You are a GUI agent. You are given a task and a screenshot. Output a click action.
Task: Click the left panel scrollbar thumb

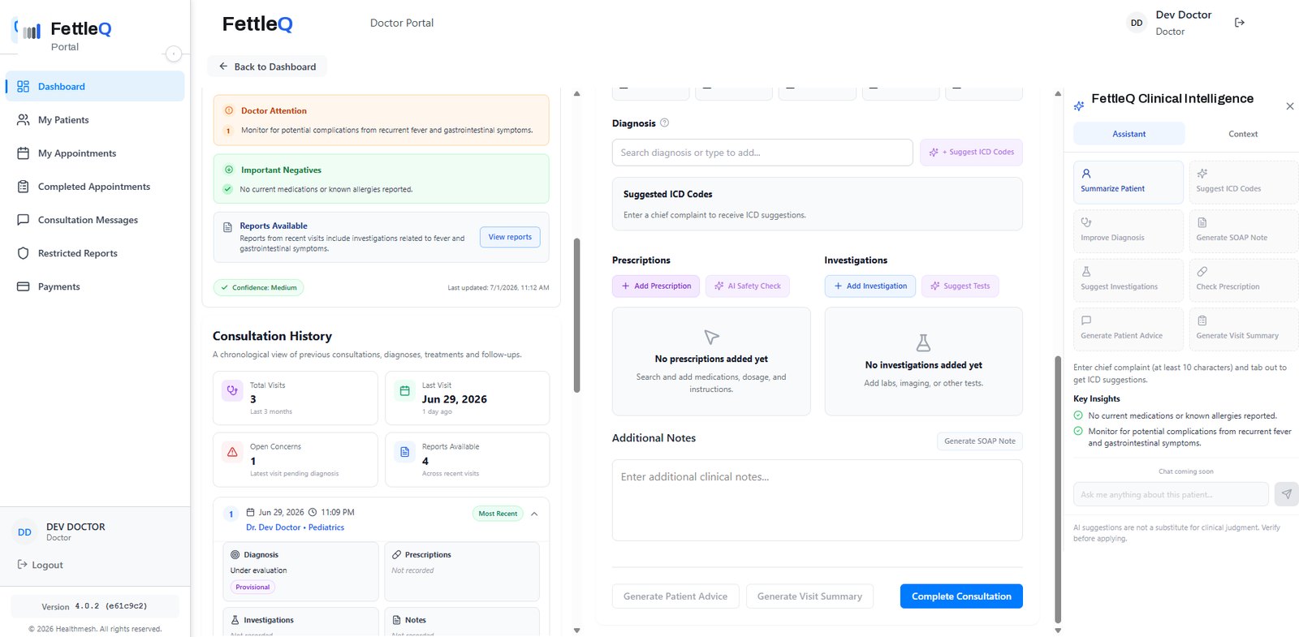(x=576, y=315)
